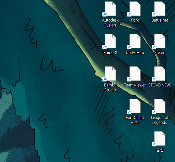Click the "STOVE(NEW)" label text

(x=160, y=85)
